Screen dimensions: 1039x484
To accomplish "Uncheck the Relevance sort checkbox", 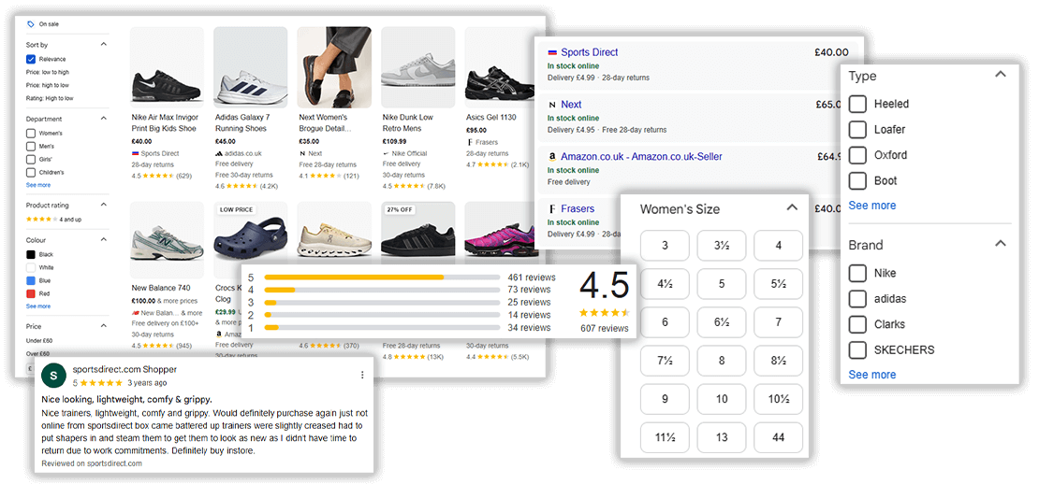I will 31,59.
